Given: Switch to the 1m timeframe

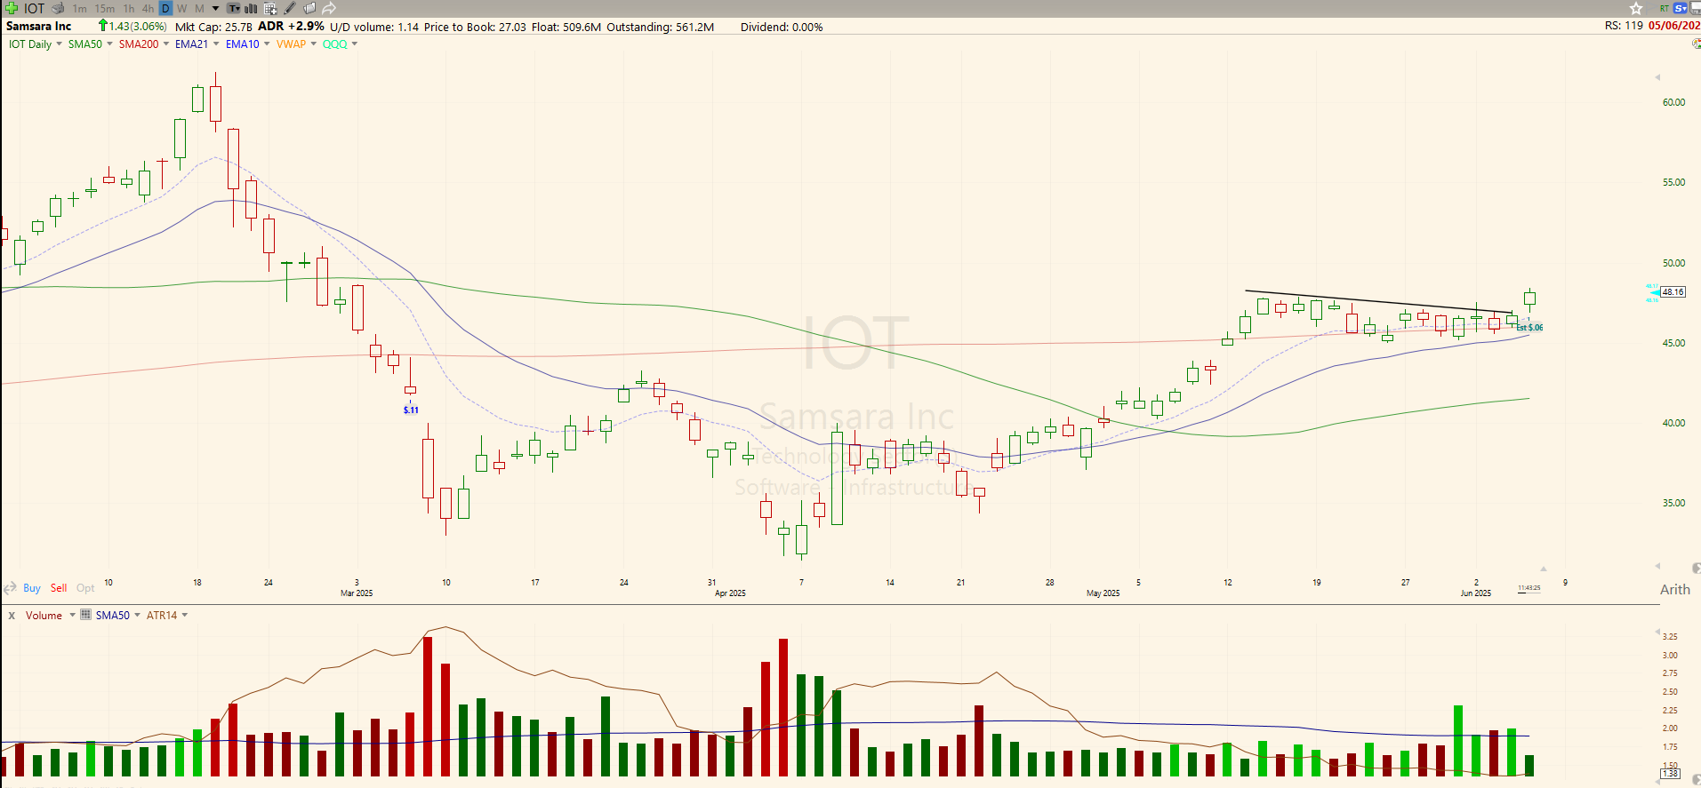Looking at the screenshot, I should 80,8.
